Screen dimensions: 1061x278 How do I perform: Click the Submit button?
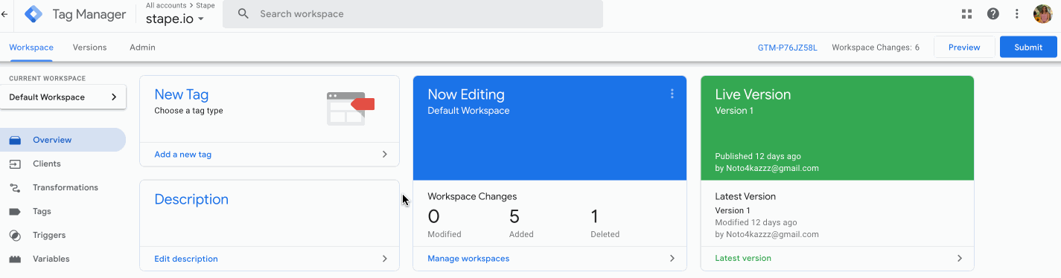point(1028,47)
